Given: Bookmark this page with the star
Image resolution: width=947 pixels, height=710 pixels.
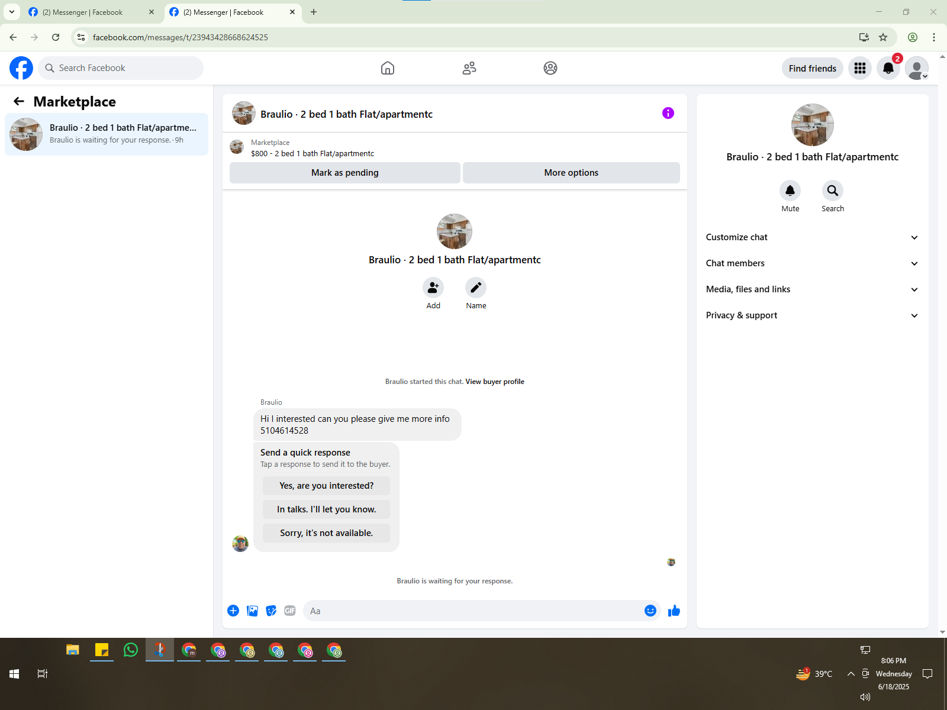Looking at the screenshot, I should [883, 37].
